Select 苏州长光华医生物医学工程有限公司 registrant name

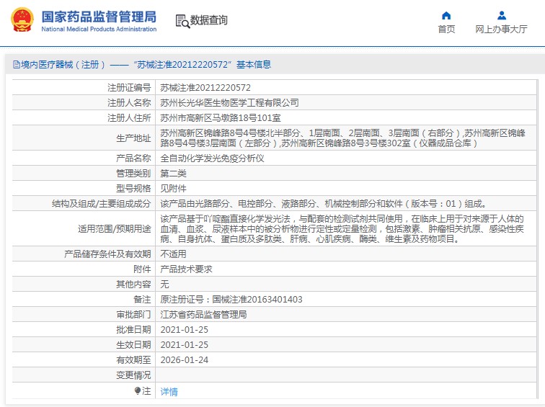click(229, 103)
